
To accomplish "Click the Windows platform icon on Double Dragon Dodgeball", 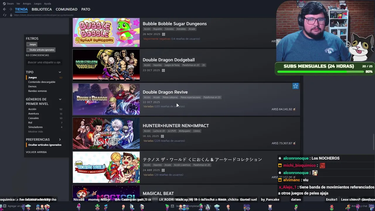I will tap(163, 70).
